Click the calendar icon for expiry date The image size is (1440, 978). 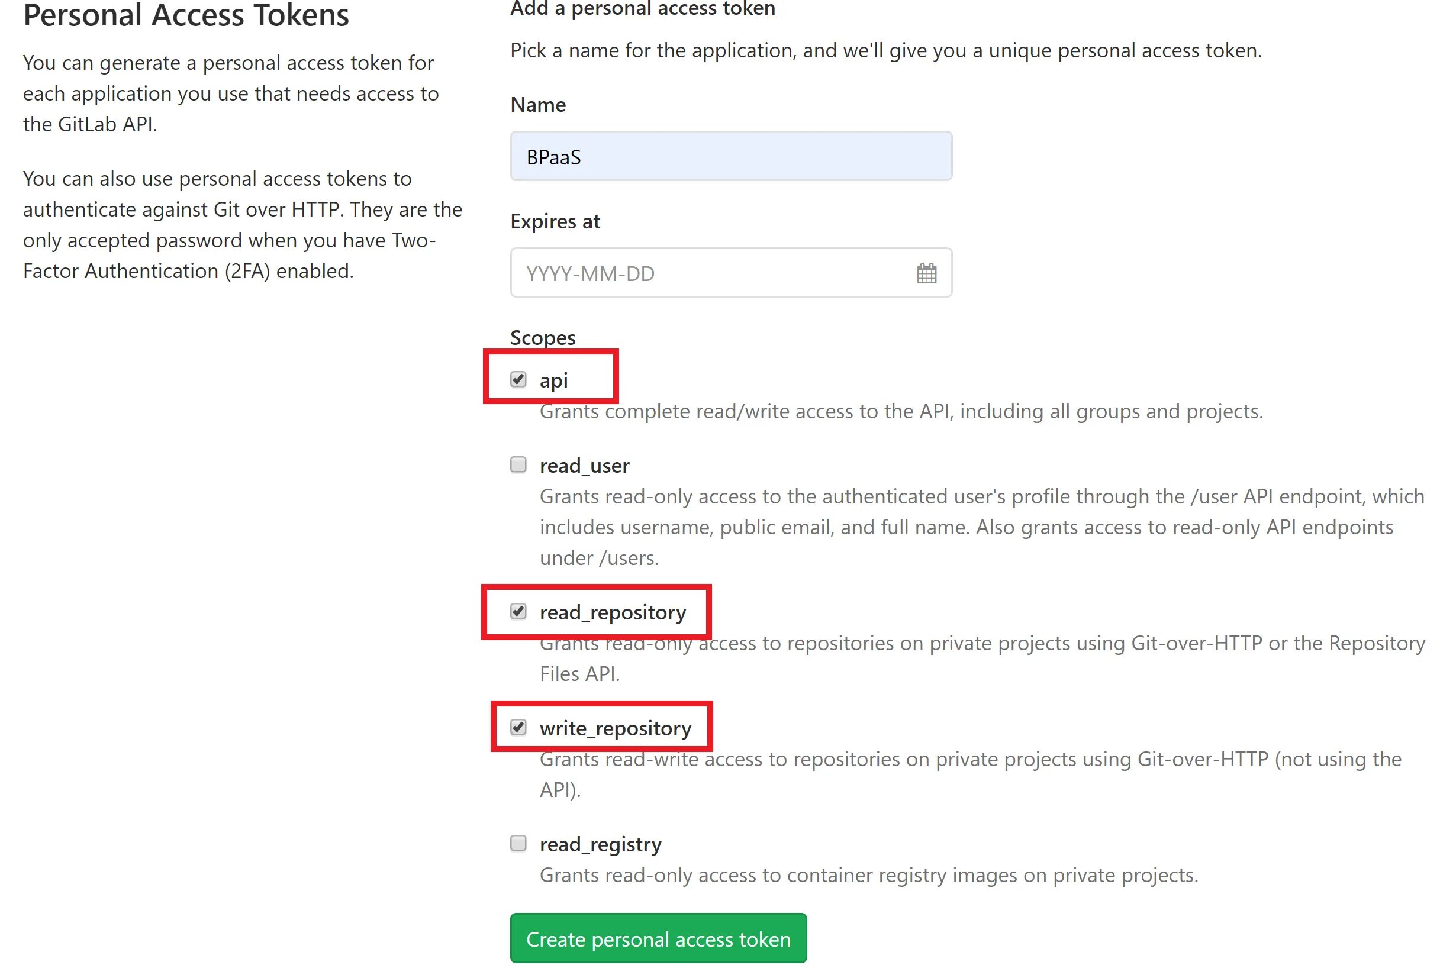pyautogui.click(x=927, y=273)
